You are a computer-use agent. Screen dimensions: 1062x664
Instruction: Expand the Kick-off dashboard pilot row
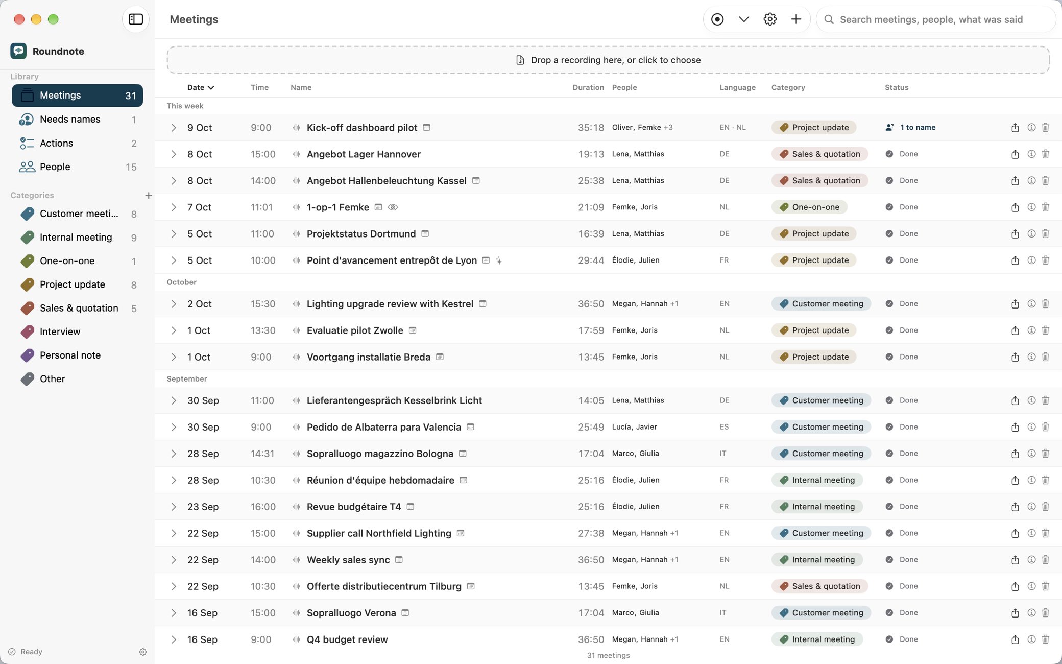coord(174,128)
